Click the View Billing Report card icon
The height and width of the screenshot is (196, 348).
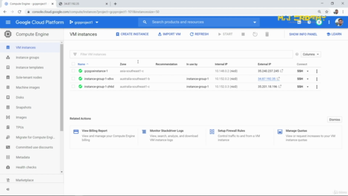tap(76, 132)
